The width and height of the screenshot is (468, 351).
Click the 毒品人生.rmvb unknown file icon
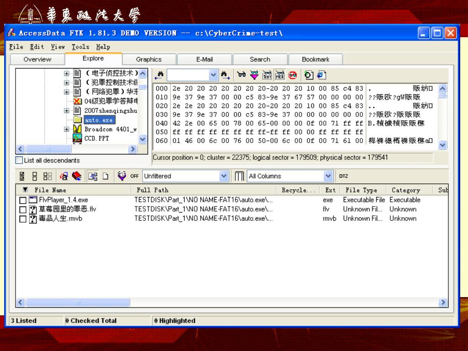(33, 219)
